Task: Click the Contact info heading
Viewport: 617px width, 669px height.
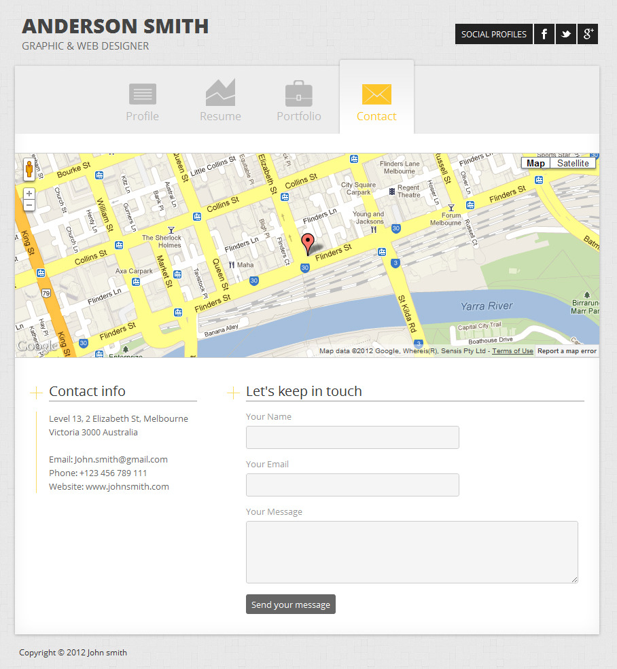Action: coord(87,391)
